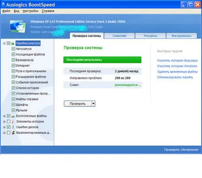Click Очистить историю Windows link
Viewport: 202px width, 178px height.
coord(177,66)
